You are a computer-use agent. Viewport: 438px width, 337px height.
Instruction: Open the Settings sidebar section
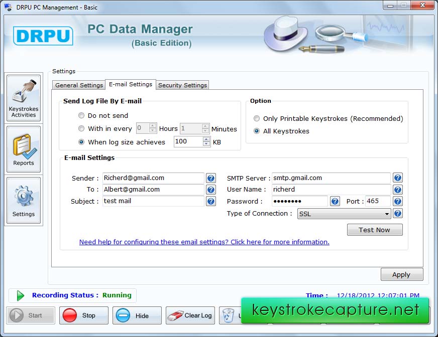click(x=24, y=200)
